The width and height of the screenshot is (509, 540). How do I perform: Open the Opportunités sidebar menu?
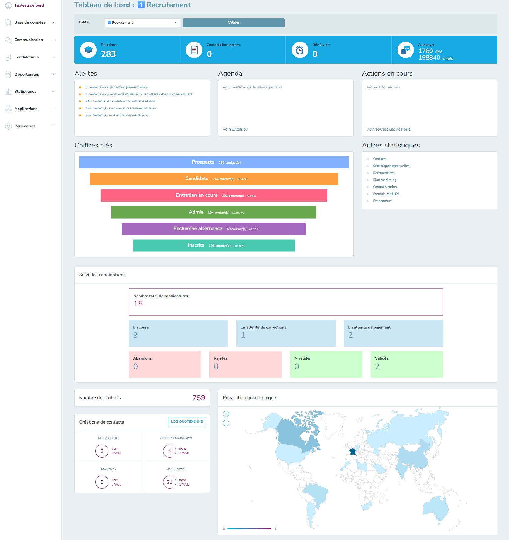(x=26, y=74)
